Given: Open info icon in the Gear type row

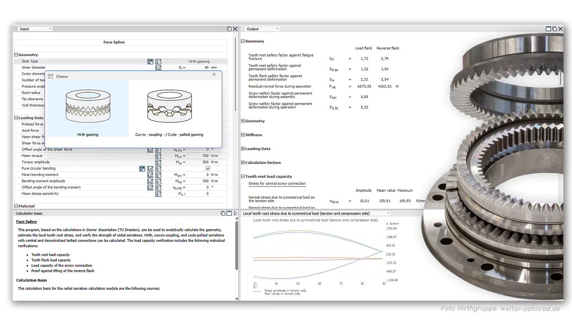Looking at the screenshot, I should (x=159, y=61).
